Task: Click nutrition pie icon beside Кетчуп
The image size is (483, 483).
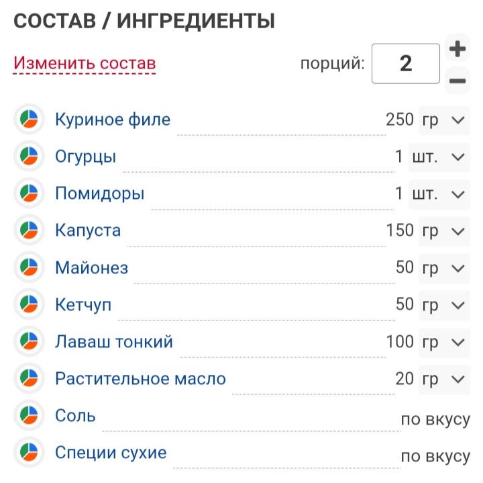Action: click(x=29, y=304)
